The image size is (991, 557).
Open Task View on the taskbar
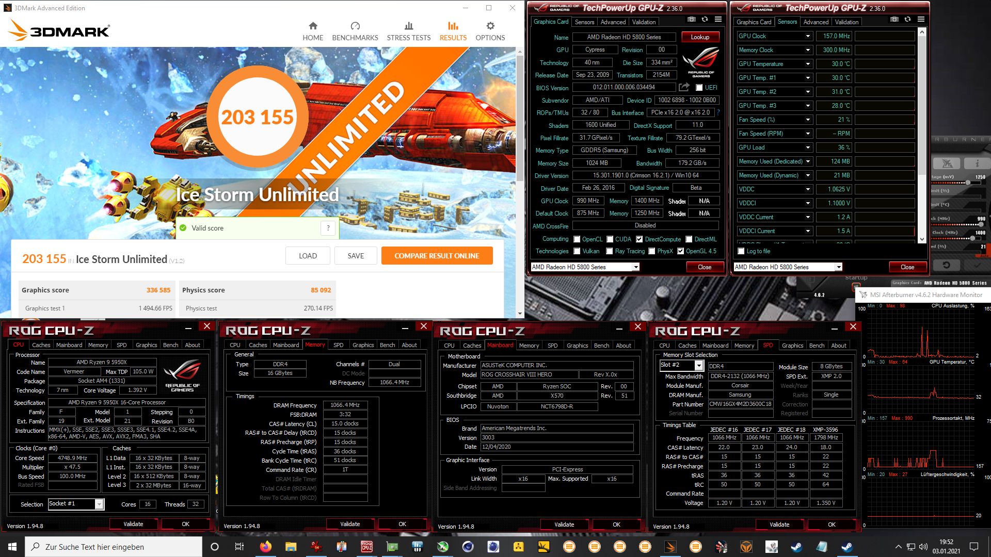(x=239, y=547)
